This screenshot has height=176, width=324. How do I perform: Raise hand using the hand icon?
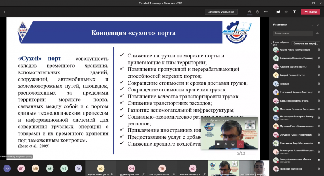point(258,12)
